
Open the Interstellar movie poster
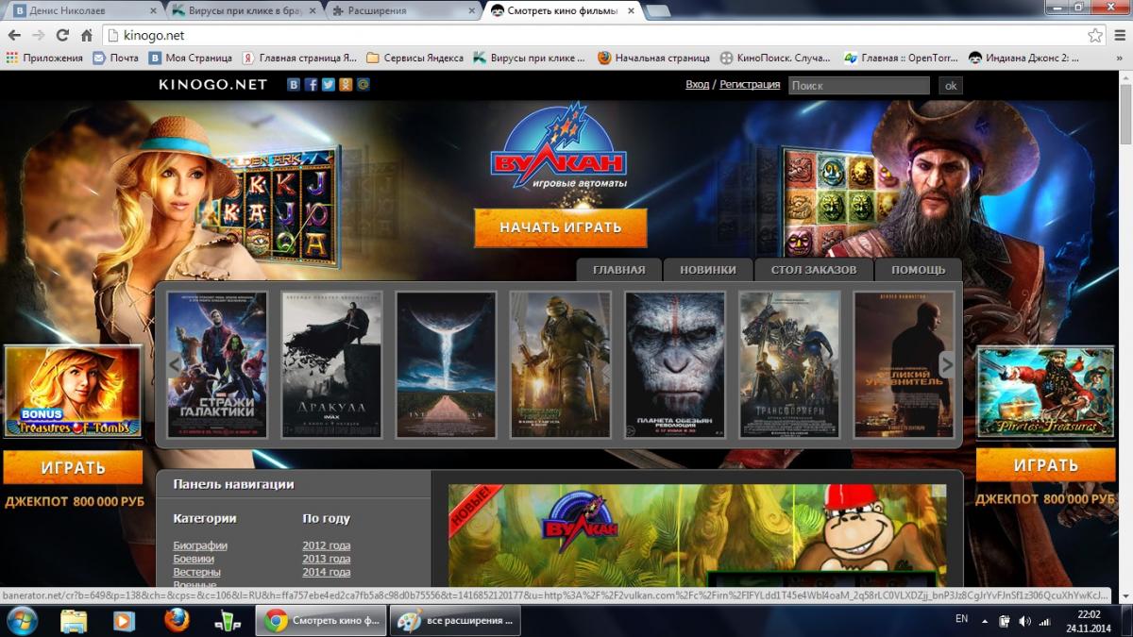click(446, 365)
